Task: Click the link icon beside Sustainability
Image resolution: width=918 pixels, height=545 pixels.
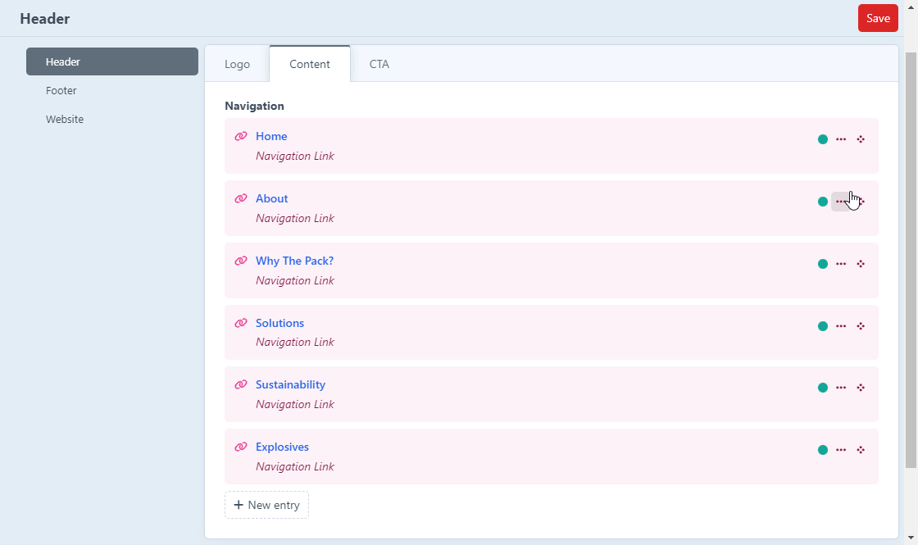Action: 240,385
